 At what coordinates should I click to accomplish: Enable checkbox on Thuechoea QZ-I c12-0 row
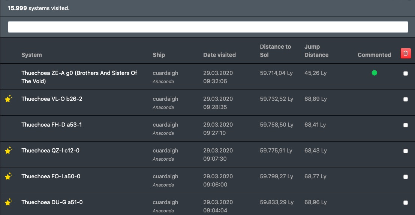tap(406, 151)
